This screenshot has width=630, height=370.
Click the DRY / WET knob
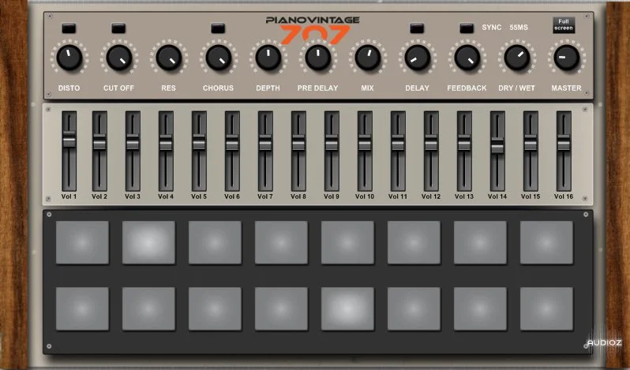click(x=517, y=58)
